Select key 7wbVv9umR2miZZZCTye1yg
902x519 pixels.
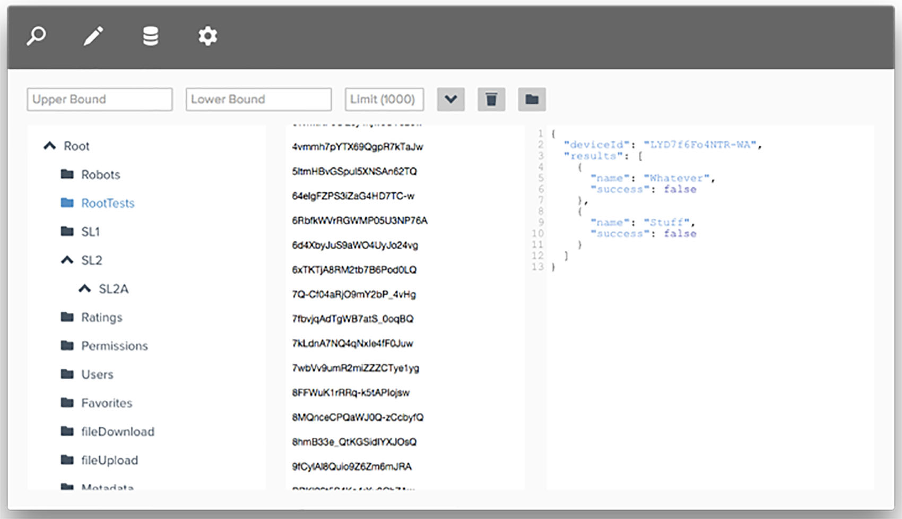[355, 368]
